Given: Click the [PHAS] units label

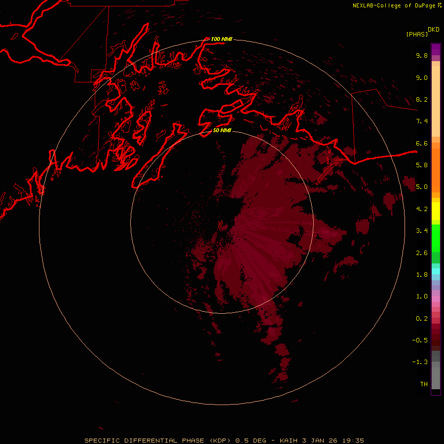Looking at the screenshot, I should [x=417, y=34].
